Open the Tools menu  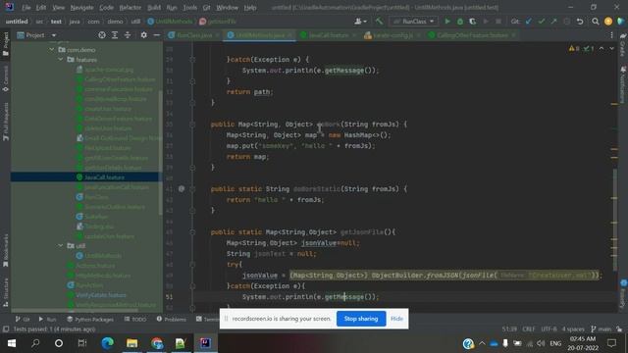pyautogui.click(x=189, y=8)
